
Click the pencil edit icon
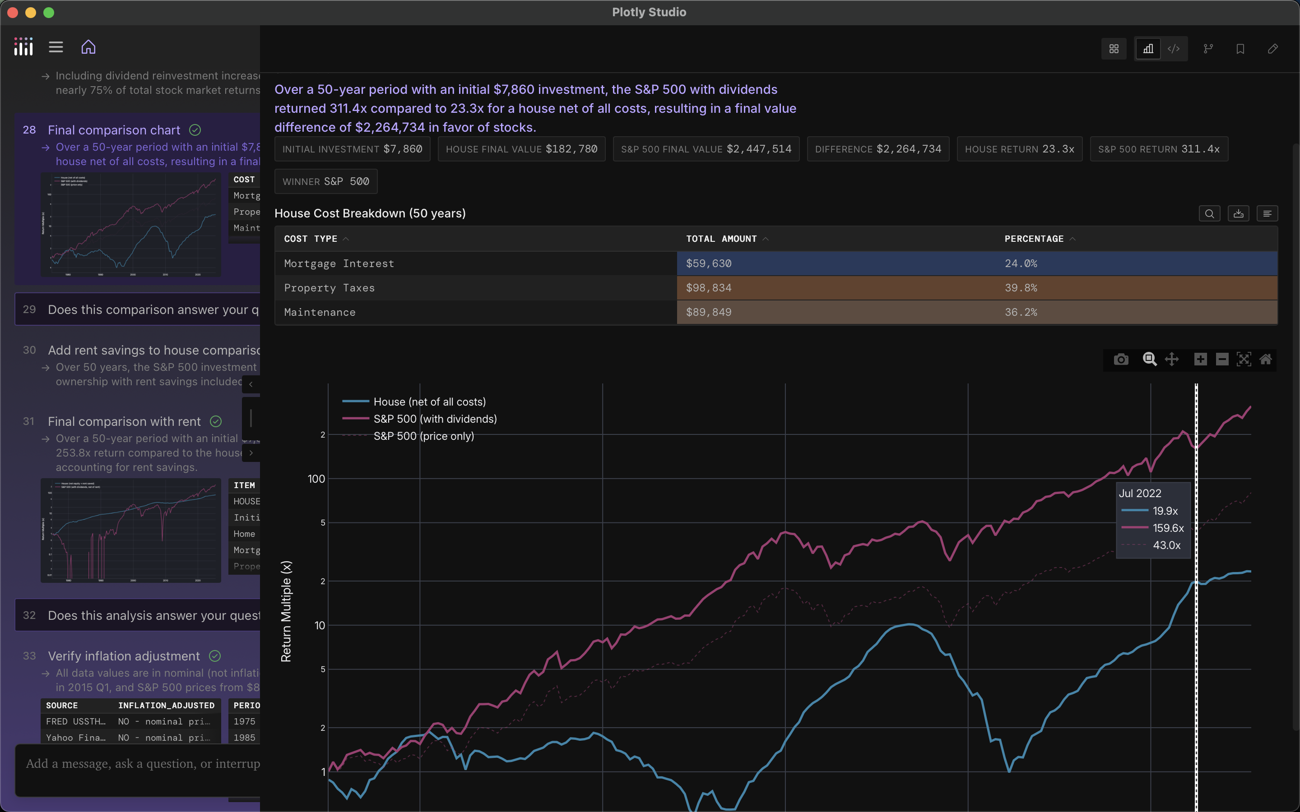tap(1272, 49)
